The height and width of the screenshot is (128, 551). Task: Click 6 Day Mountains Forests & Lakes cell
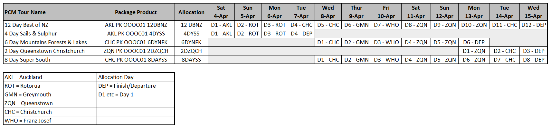(x=50, y=42)
